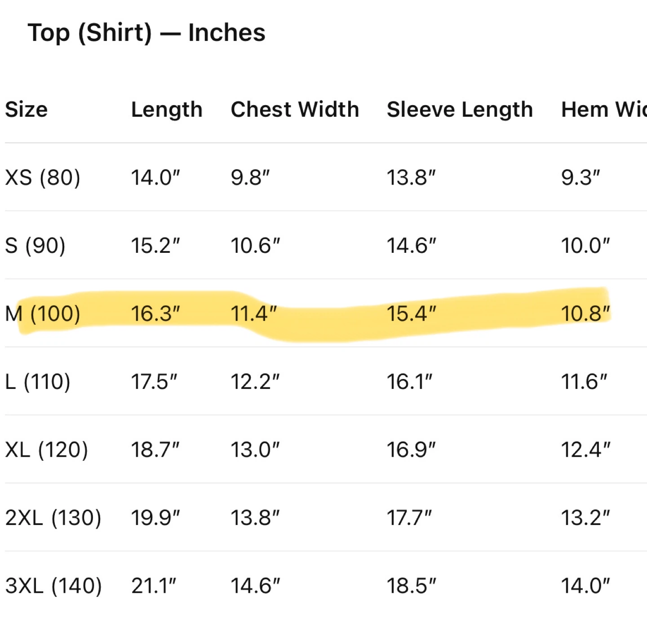
Task: Click the highlighted 16.3" length value
Action: coord(155,313)
